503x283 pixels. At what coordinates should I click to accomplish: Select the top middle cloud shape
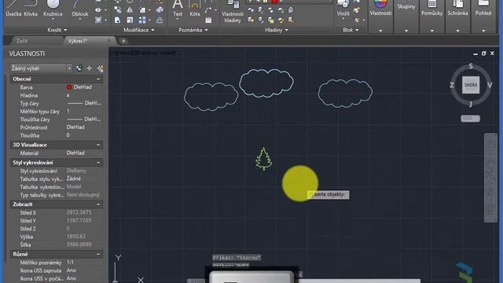266,83
